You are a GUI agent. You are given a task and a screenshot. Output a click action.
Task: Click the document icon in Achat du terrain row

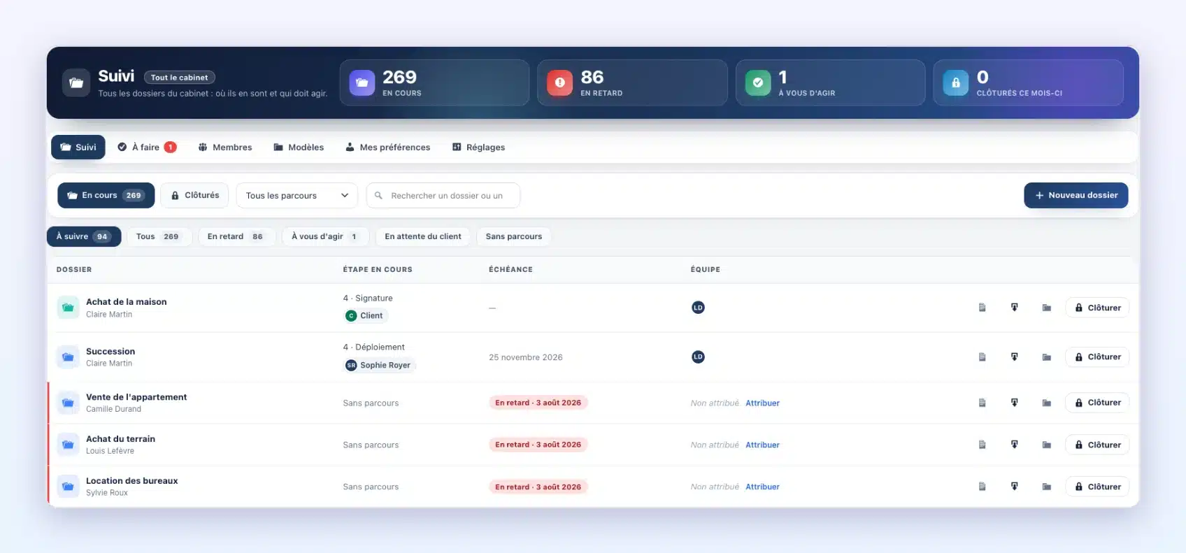tap(982, 445)
